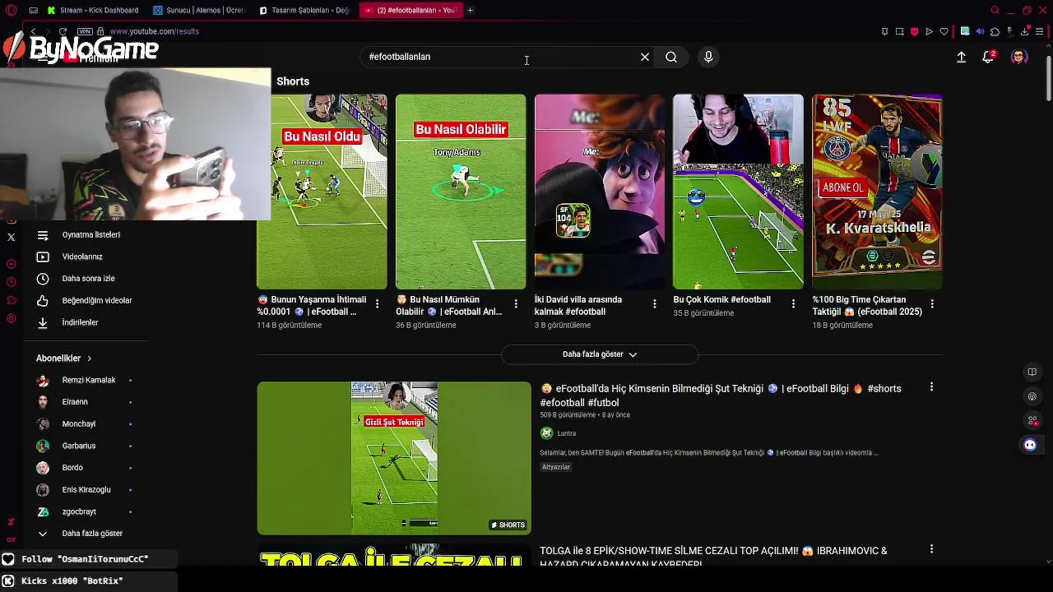
Task: Take a snapshot with Opera snapshot icon
Action: (899, 31)
